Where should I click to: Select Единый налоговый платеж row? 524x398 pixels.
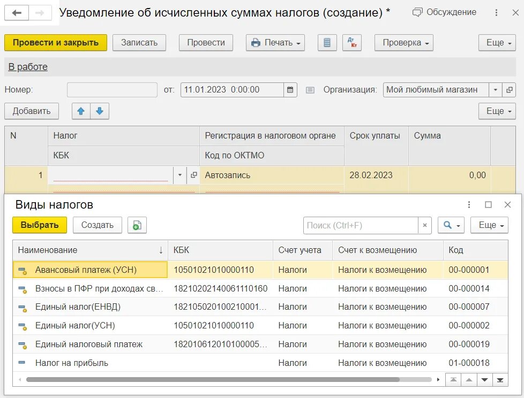(x=260, y=345)
